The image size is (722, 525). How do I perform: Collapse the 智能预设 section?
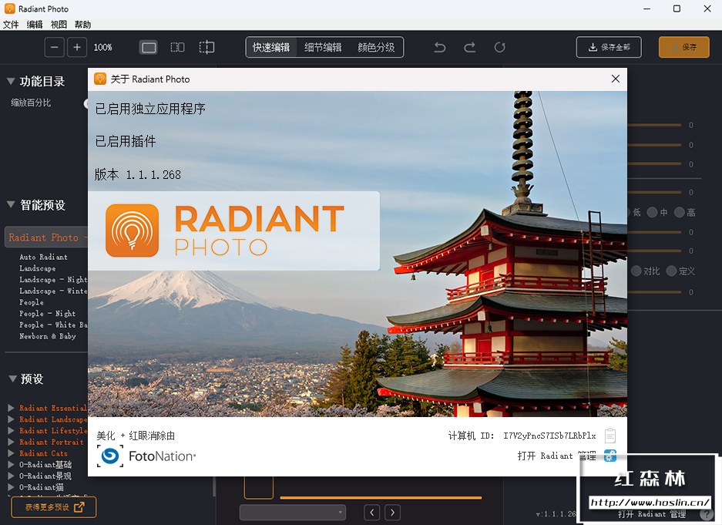click(11, 204)
